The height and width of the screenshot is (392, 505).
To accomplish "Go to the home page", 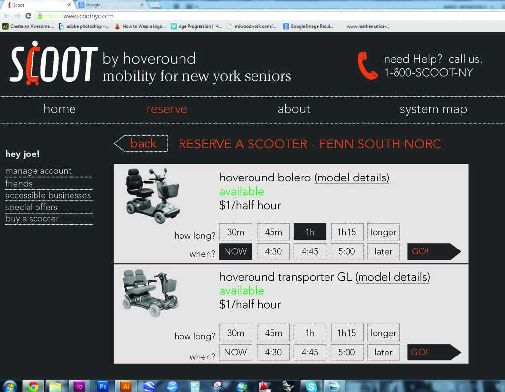I will [x=60, y=109].
